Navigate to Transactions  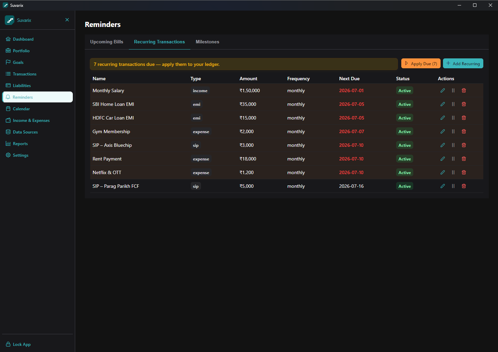tap(37, 74)
